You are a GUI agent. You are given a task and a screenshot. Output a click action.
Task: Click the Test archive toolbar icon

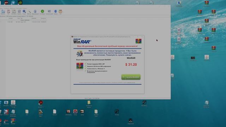[x=8, y=12]
